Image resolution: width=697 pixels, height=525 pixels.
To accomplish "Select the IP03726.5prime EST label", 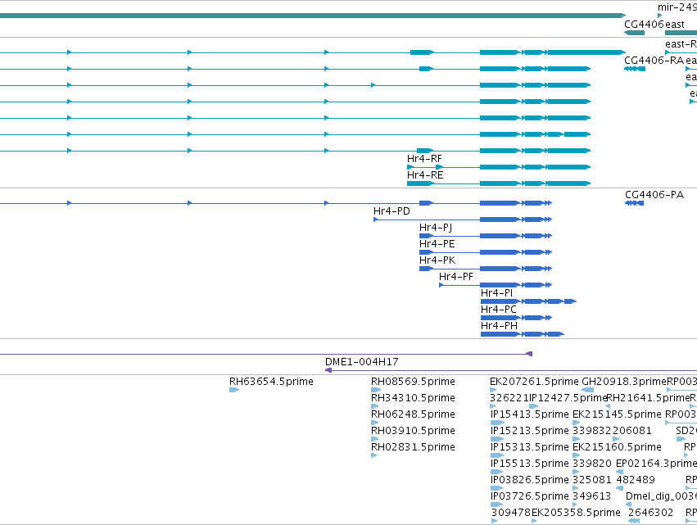I will click(x=530, y=496).
